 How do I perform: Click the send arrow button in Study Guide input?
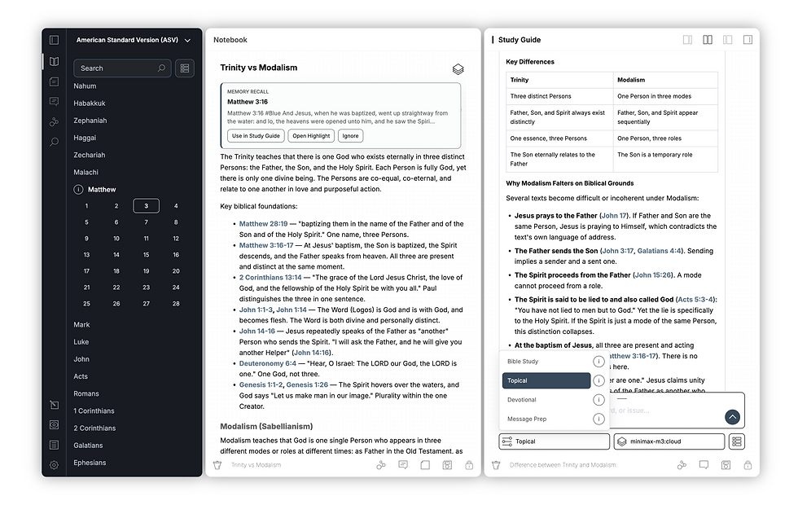[x=732, y=417]
